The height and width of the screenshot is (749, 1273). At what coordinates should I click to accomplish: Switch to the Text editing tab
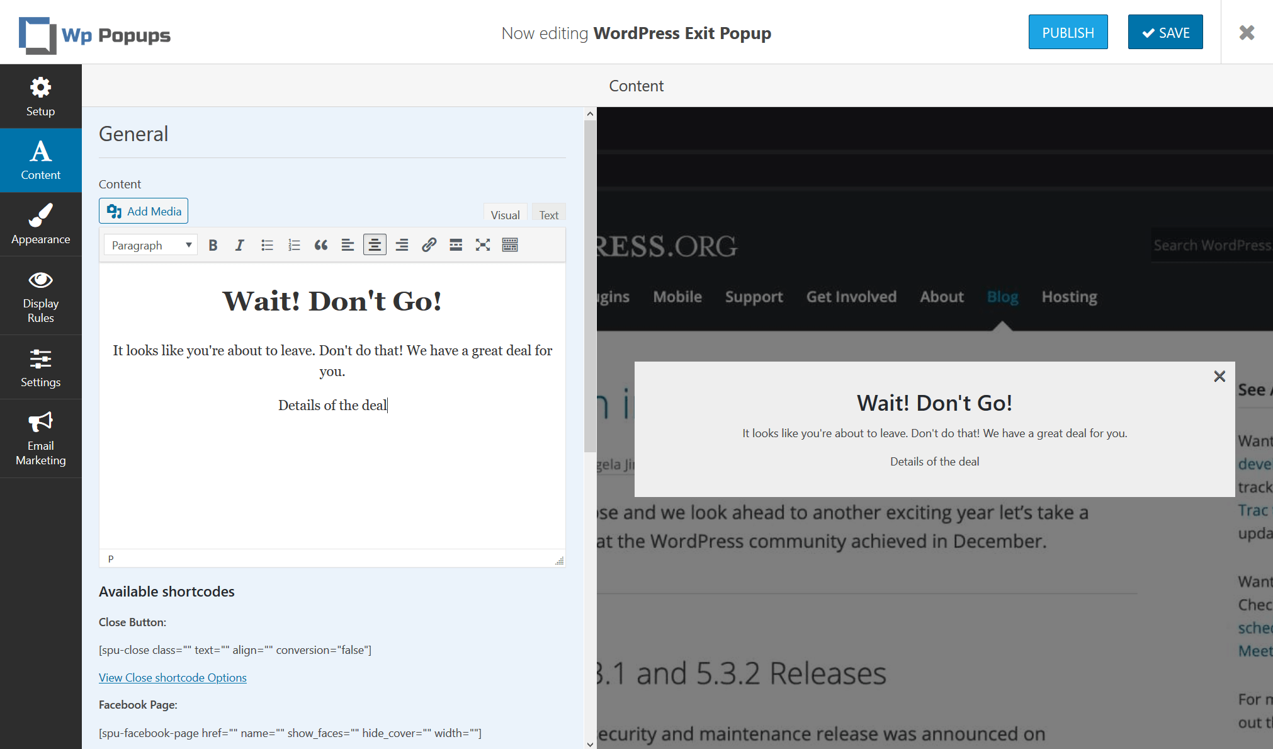coord(548,214)
